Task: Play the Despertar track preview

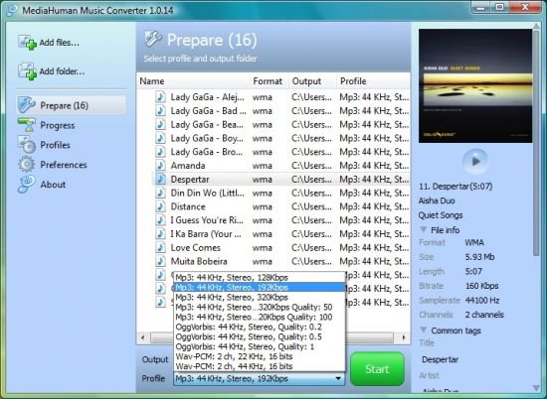Action: click(x=475, y=161)
